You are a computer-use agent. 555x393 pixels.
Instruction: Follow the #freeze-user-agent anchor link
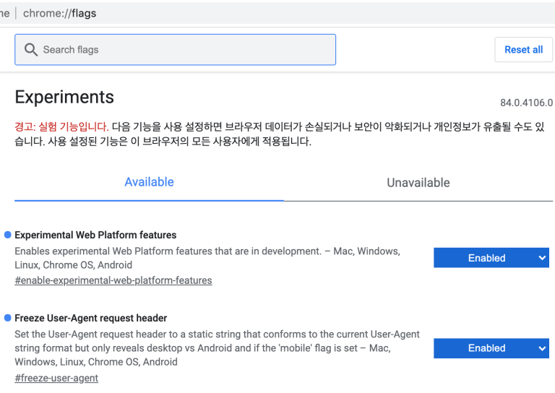pyautogui.click(x=56, y=378)
